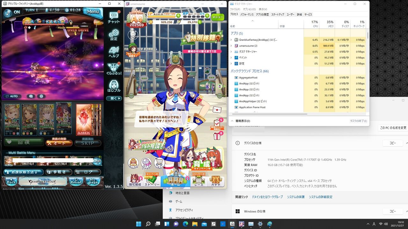408x229 pixels.
Task: Open Windows Start button on taskbar
Action: pos(139,224)
